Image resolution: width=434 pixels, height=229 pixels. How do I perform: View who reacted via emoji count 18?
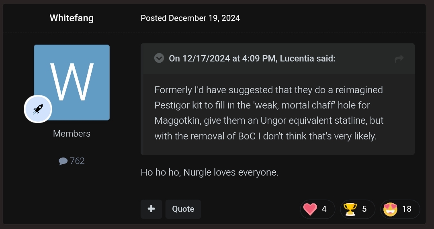(x=407, y=209)
